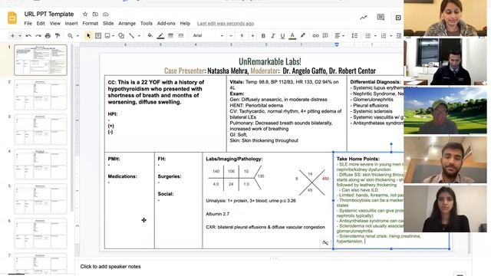The image size is (491, 276).
Task: Open the zoom level dropdown arrow
Action: pos(77,36)
